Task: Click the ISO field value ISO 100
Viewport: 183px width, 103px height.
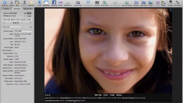Action: coord(23,45)
